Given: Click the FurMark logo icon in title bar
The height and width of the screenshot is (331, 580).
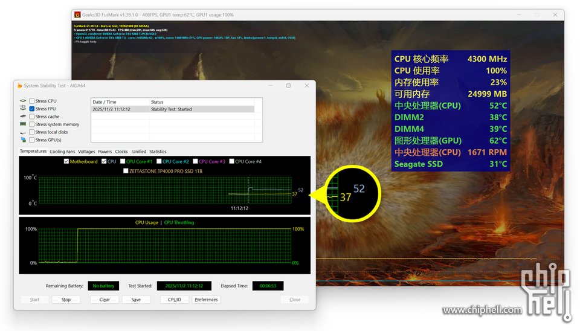Looking at the screenshot, I should click(77, 14).
